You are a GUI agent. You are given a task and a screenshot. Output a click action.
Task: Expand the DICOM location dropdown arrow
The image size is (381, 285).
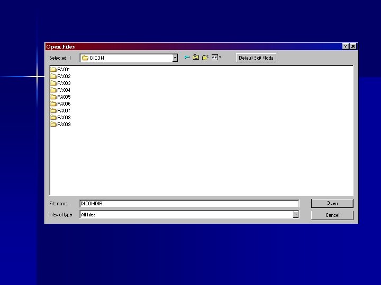coord(175,58)
